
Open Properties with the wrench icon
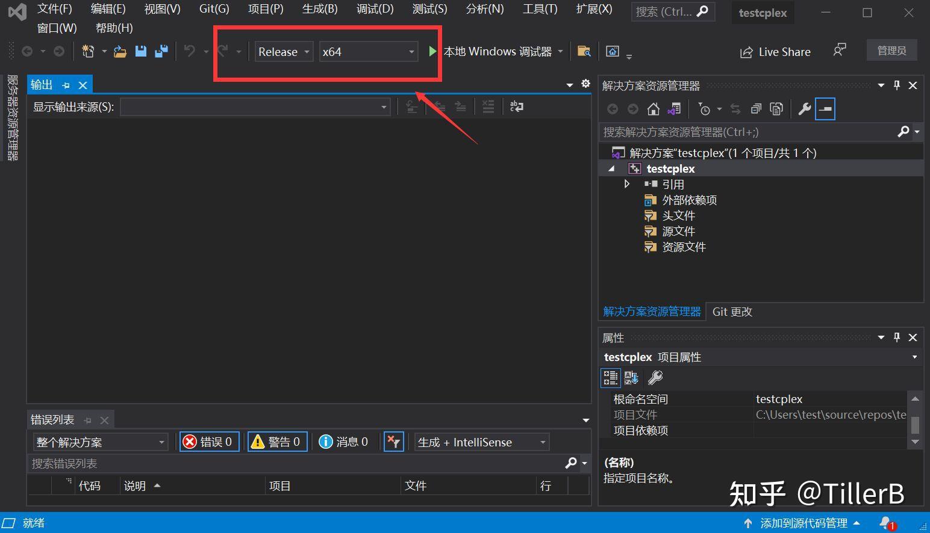click(x=804, y=109)
